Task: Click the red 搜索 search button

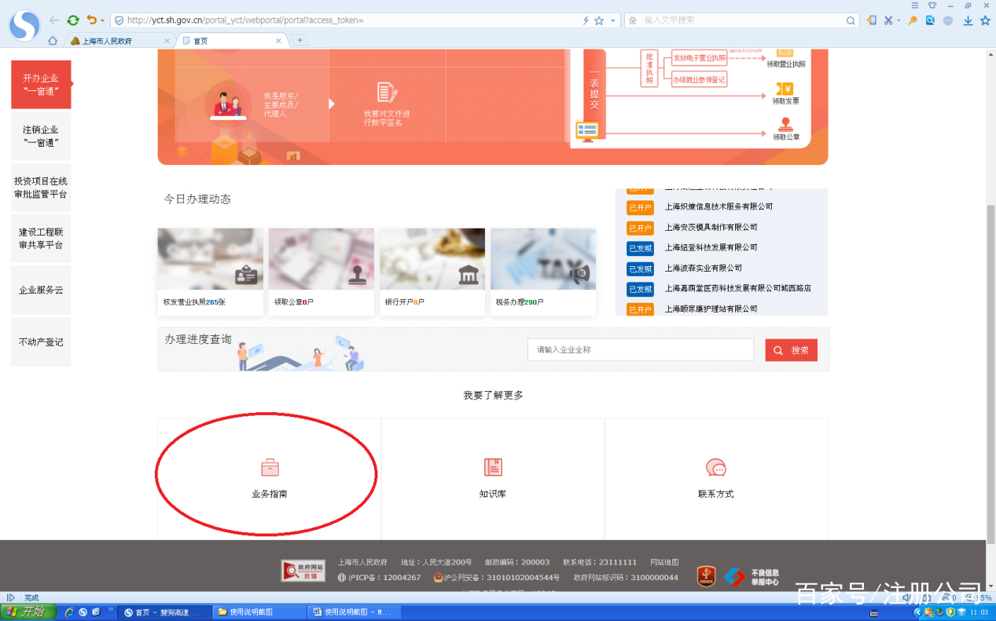Action: (791, 349)
